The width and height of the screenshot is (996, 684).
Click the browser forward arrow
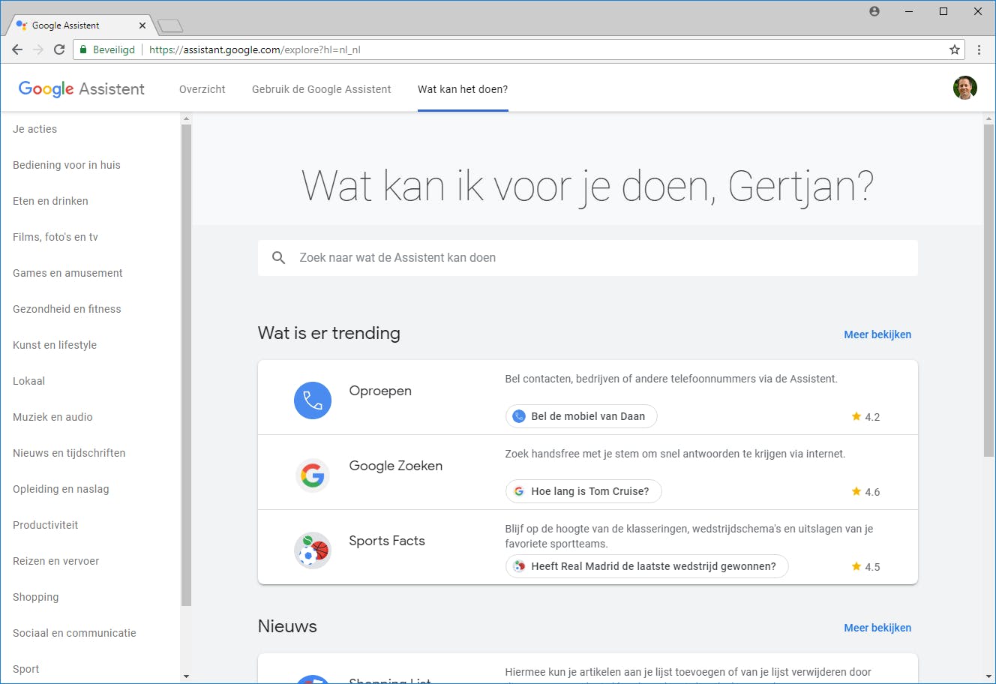pos(38,49)
